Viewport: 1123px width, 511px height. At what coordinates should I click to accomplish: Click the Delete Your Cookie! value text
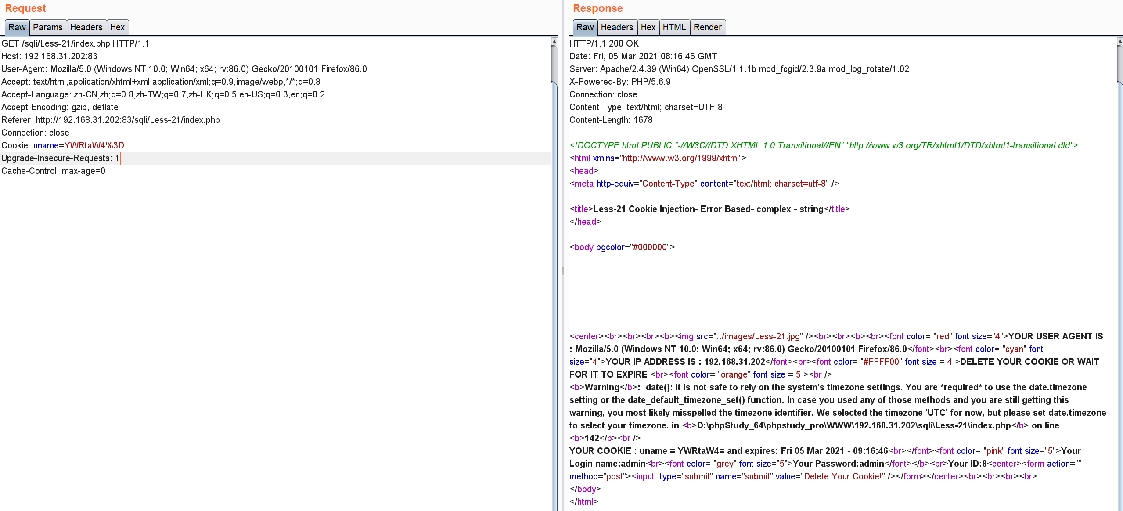[843, 476]
